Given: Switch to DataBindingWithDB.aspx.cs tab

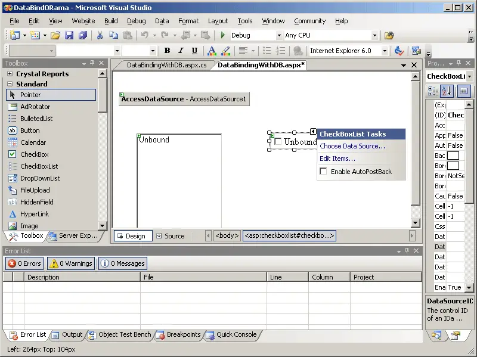Looking at the screenshot, I should 167,65.
